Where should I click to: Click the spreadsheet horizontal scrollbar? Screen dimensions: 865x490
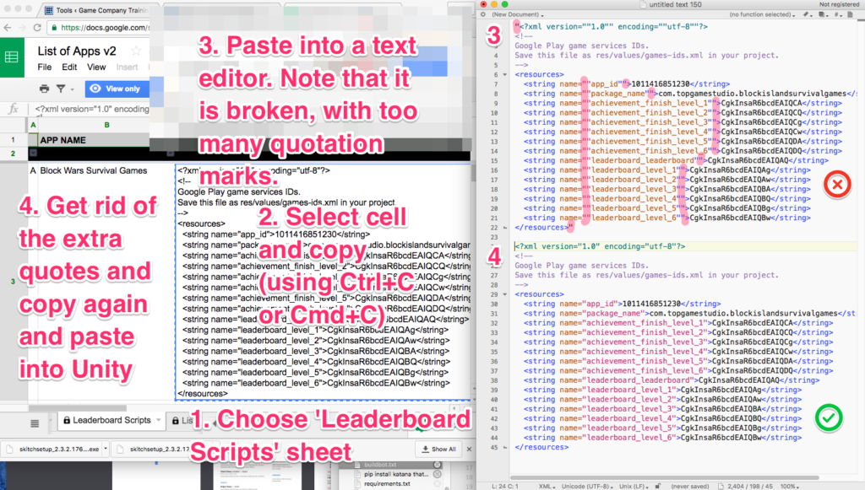pos(77,408)
